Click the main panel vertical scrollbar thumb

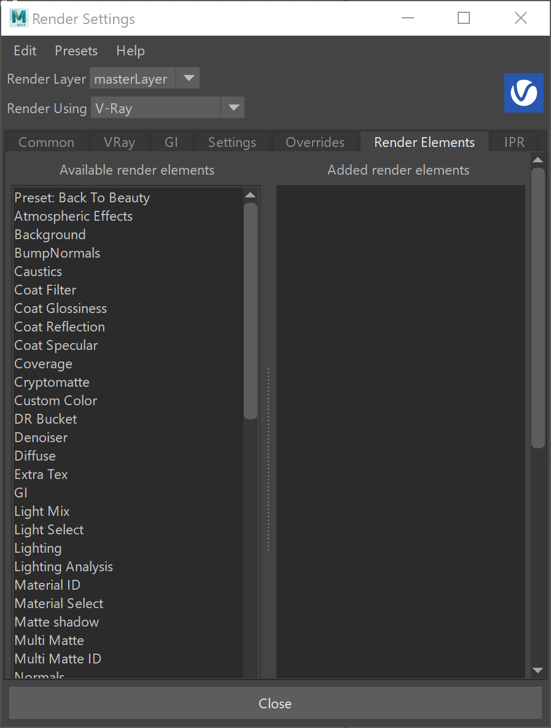pos(538,308)
